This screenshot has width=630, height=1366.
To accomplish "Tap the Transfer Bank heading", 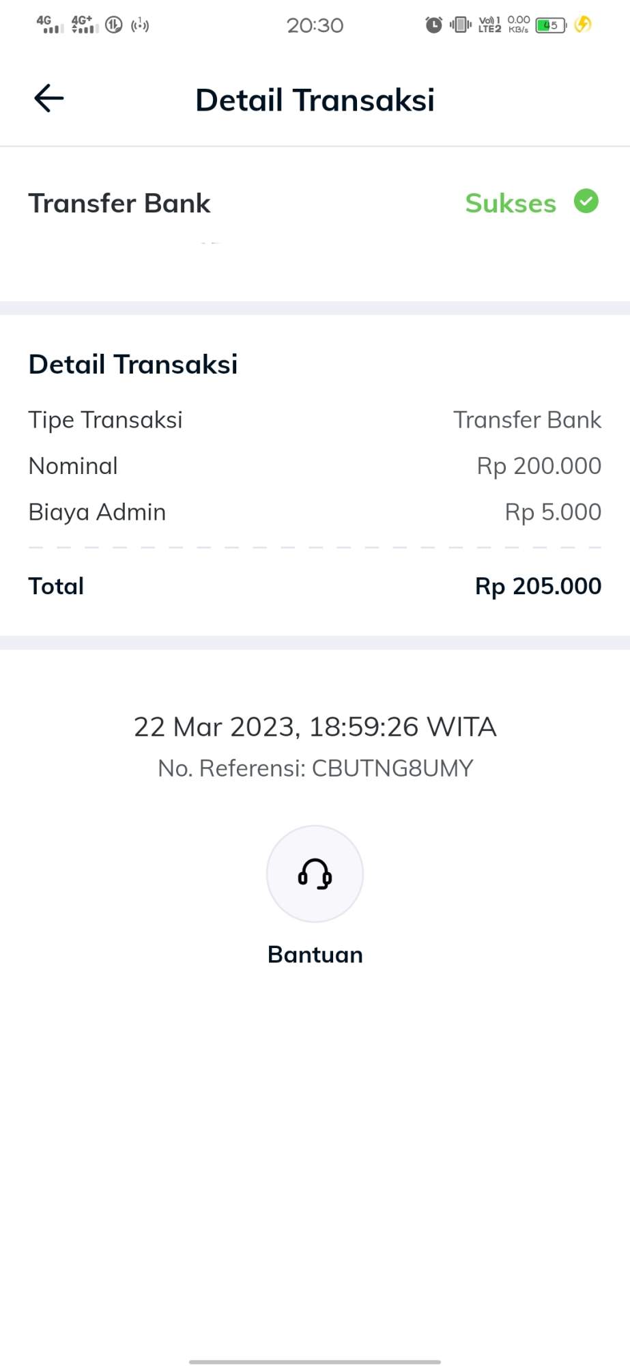I will coord(119,204).
